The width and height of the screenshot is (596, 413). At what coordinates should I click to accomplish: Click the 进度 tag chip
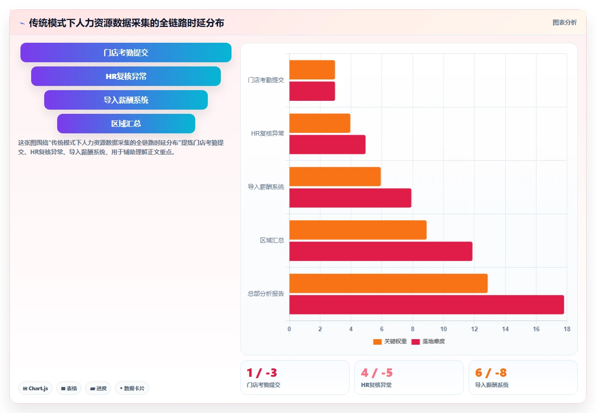tap(98, 388)
